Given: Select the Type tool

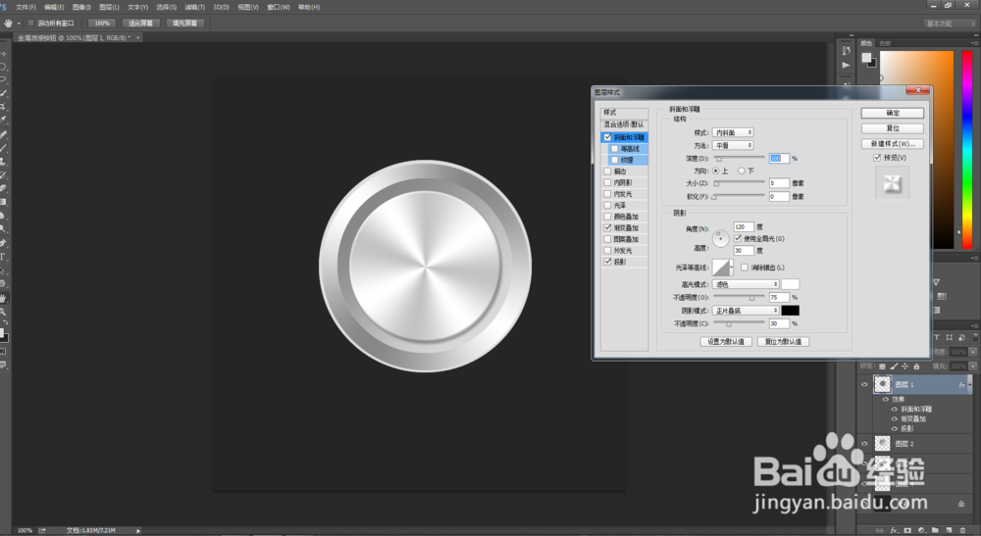Looking at the screenshot, I should (3, 256).
